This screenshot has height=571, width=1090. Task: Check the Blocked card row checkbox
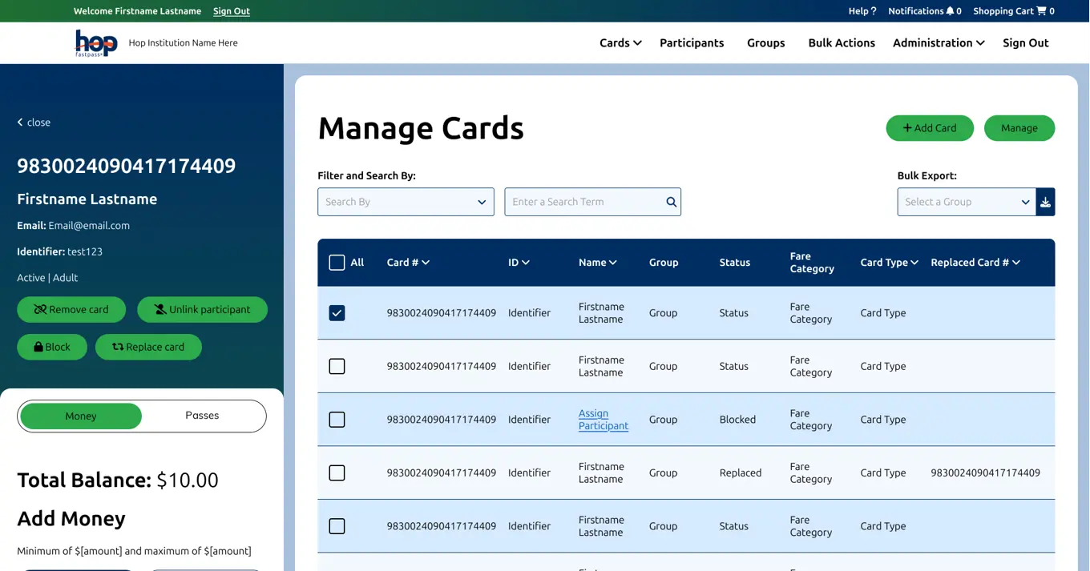pos(337,420)
